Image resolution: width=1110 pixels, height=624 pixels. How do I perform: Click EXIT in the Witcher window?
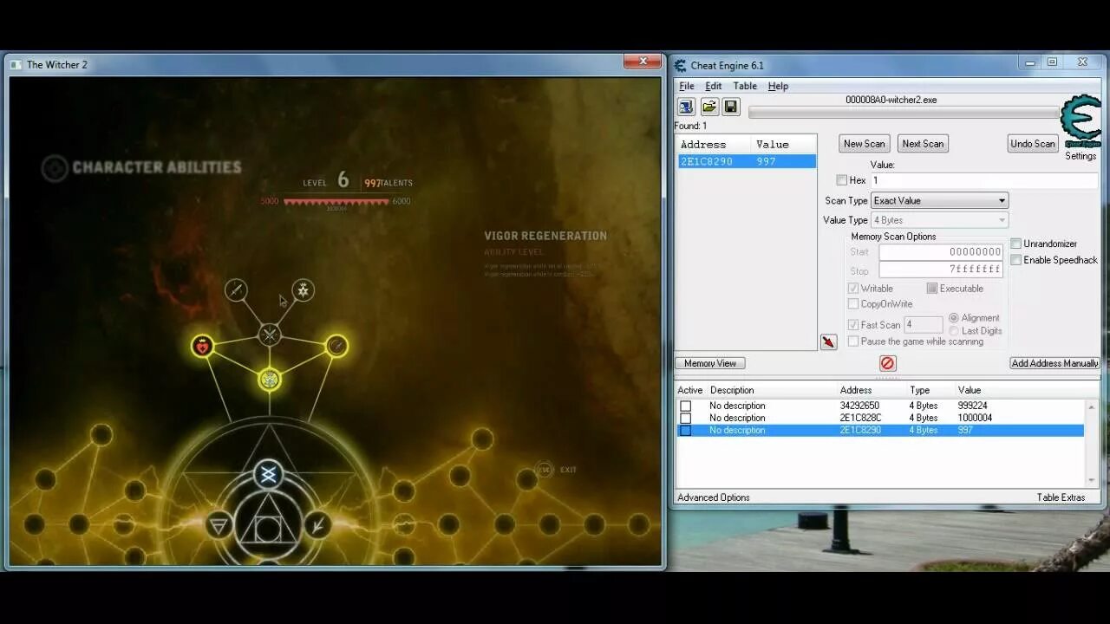[x=568, y=470]
